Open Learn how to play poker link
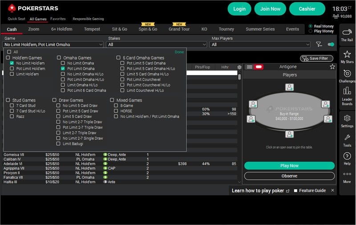This screenshot has width=356, height=225. click(x=258, y=190)
